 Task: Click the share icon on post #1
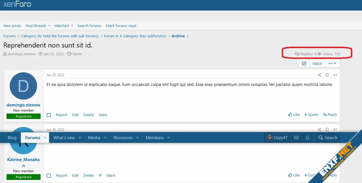pos(319,75)
